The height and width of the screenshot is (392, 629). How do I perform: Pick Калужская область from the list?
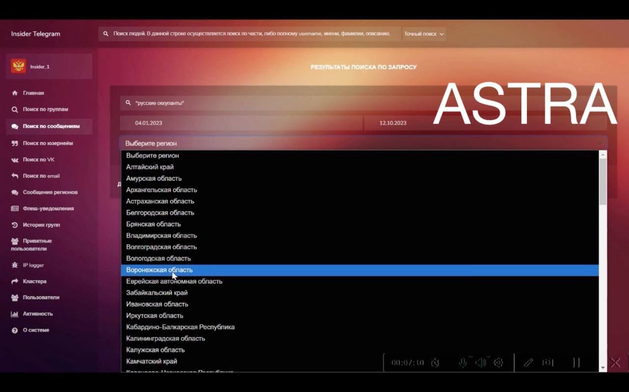coord(360,350)
